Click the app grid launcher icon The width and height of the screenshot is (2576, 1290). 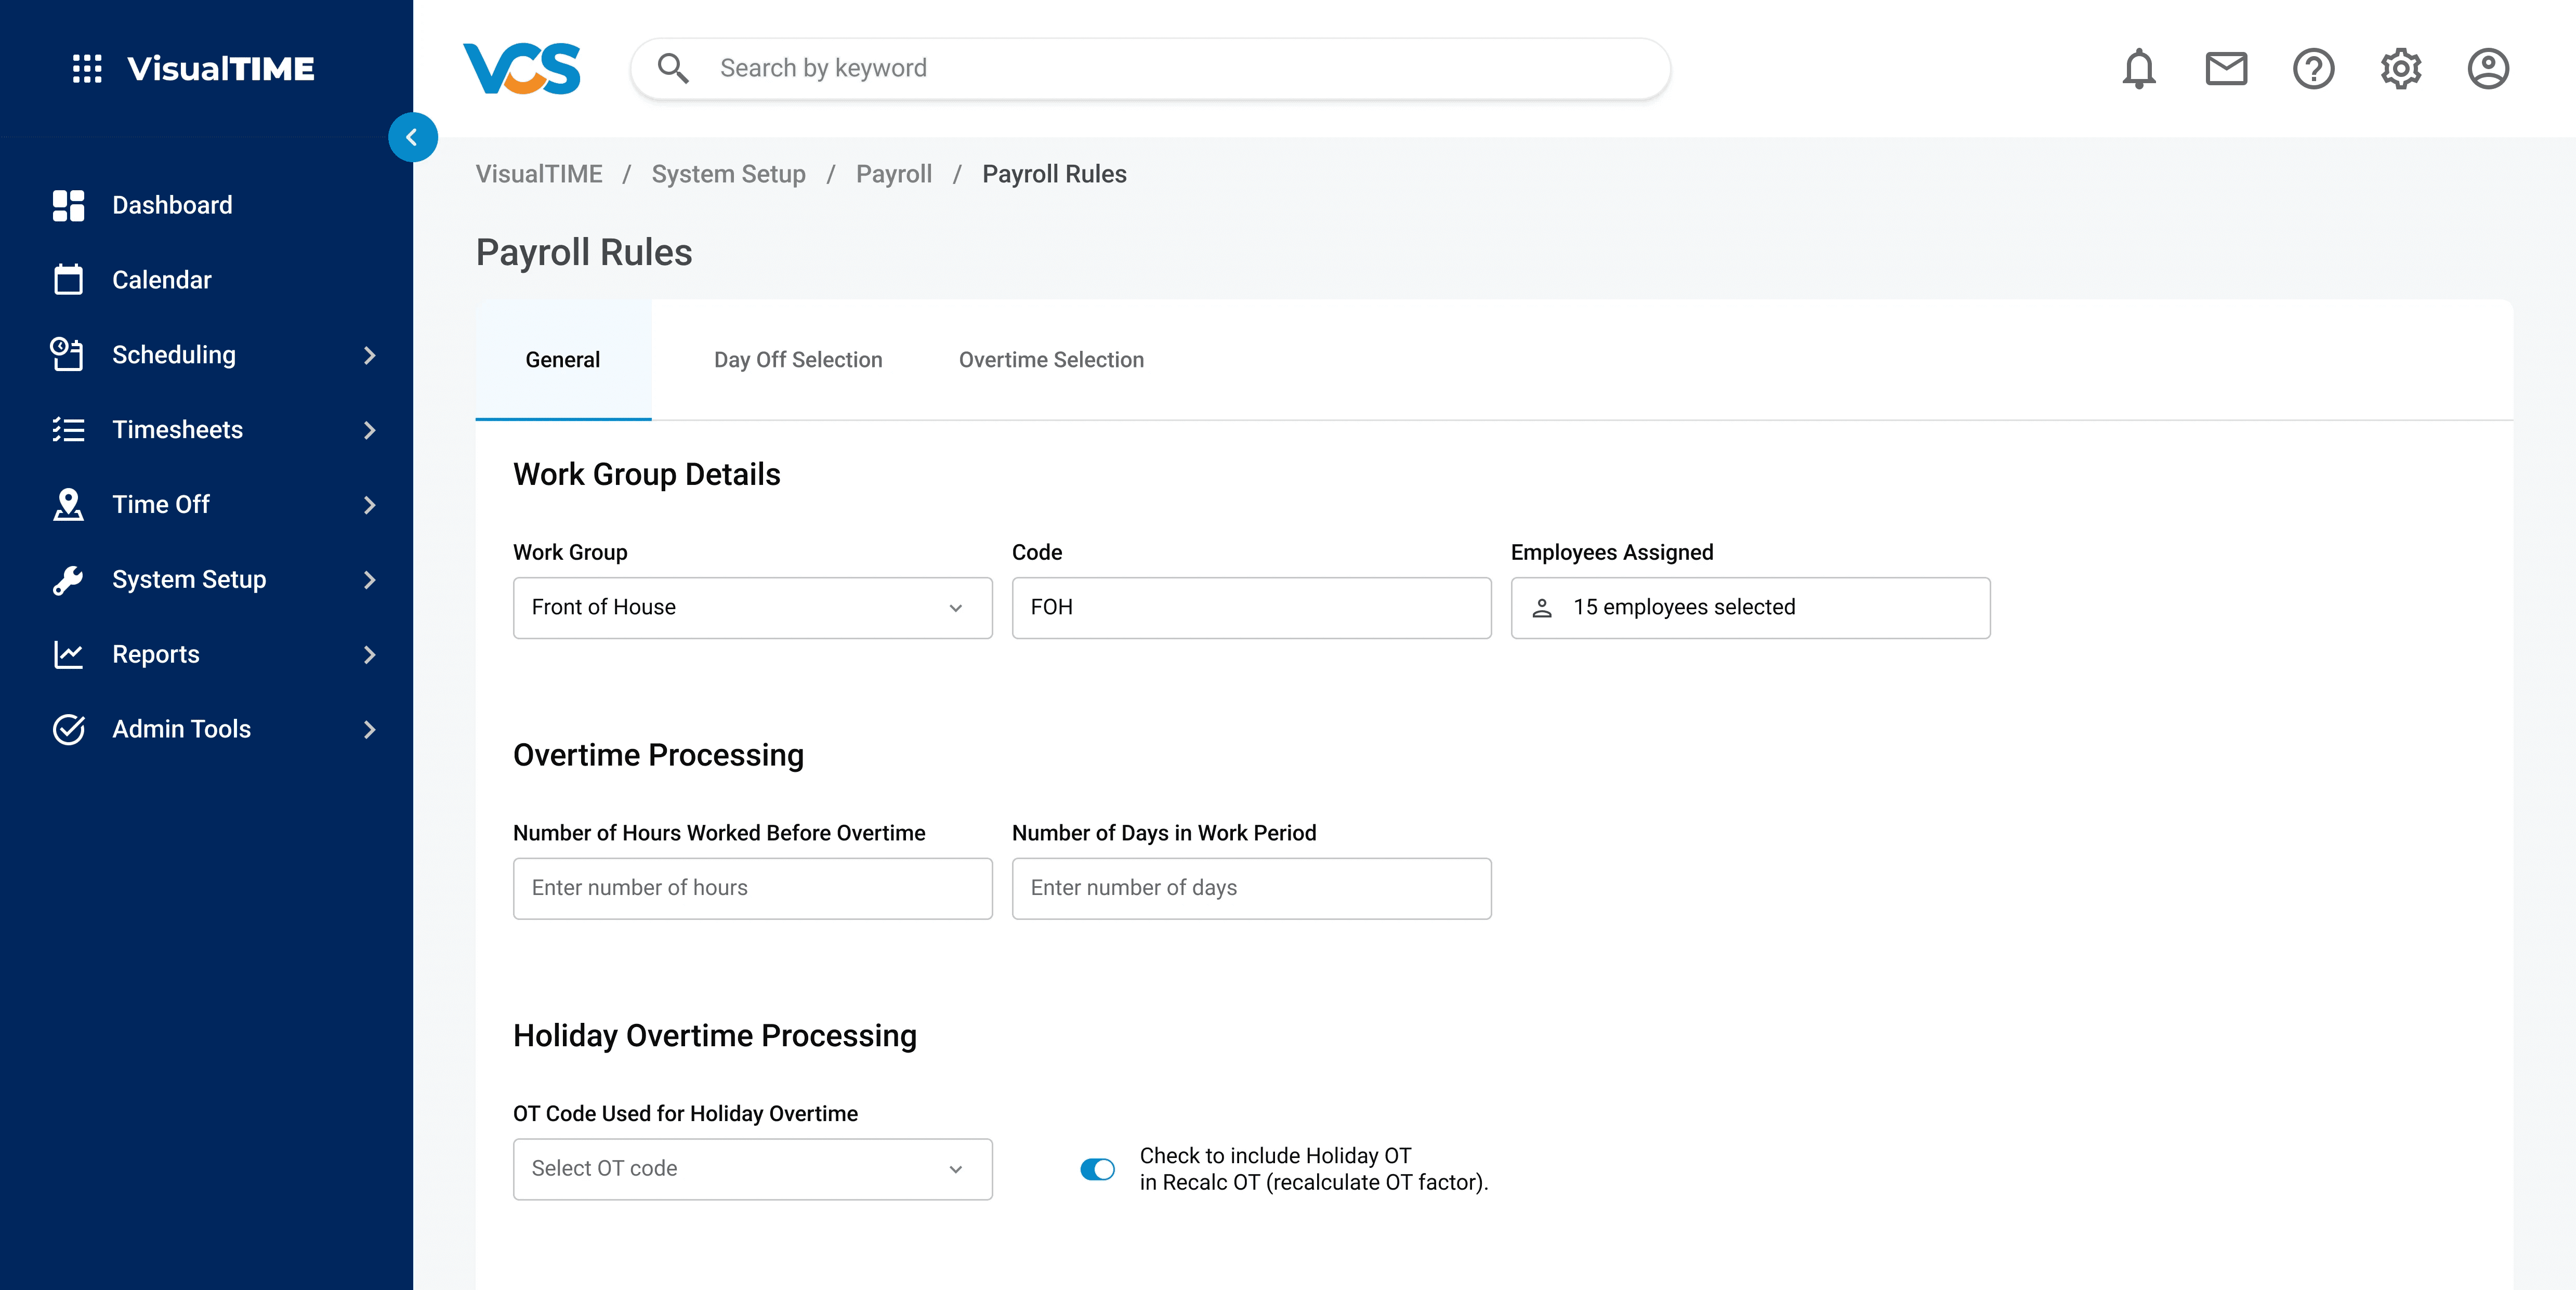coord(87,69)
